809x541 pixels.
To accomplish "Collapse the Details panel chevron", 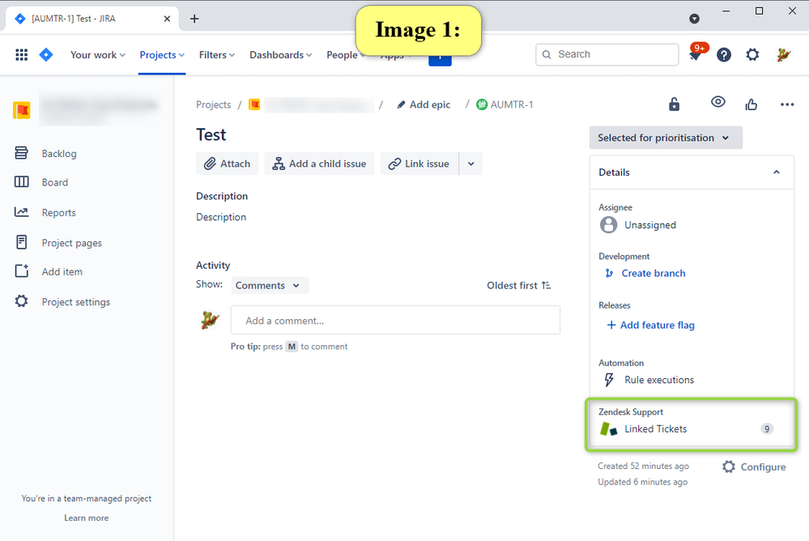I will (x=777, y=172).
